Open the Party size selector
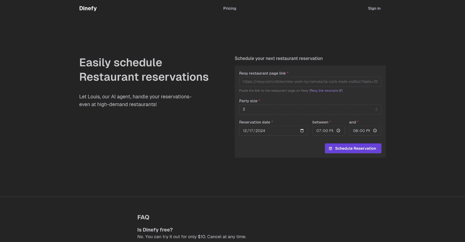 [x=310, y=109]
